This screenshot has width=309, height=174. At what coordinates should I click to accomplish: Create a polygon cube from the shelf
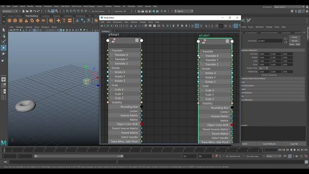[x=15, y=20]
